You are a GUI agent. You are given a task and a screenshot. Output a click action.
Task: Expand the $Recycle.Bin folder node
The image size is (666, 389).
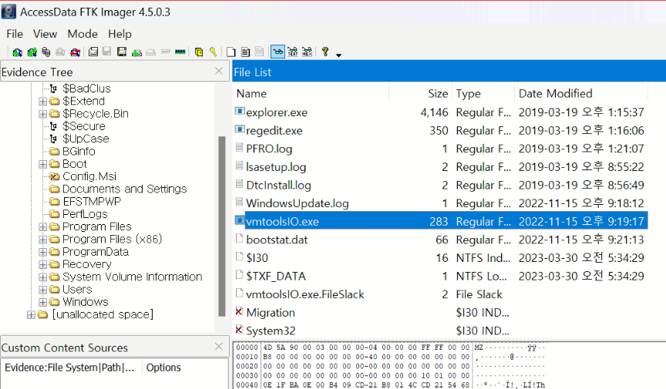click(43, 114)
